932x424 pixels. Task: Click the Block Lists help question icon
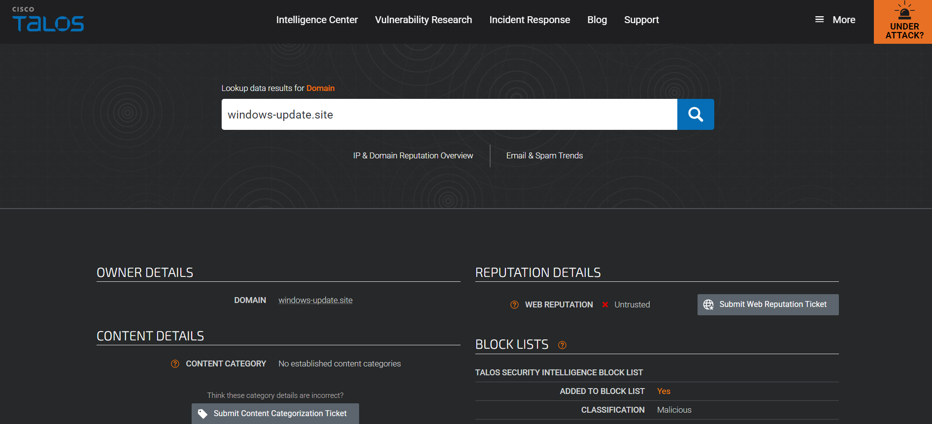(562, 345)
